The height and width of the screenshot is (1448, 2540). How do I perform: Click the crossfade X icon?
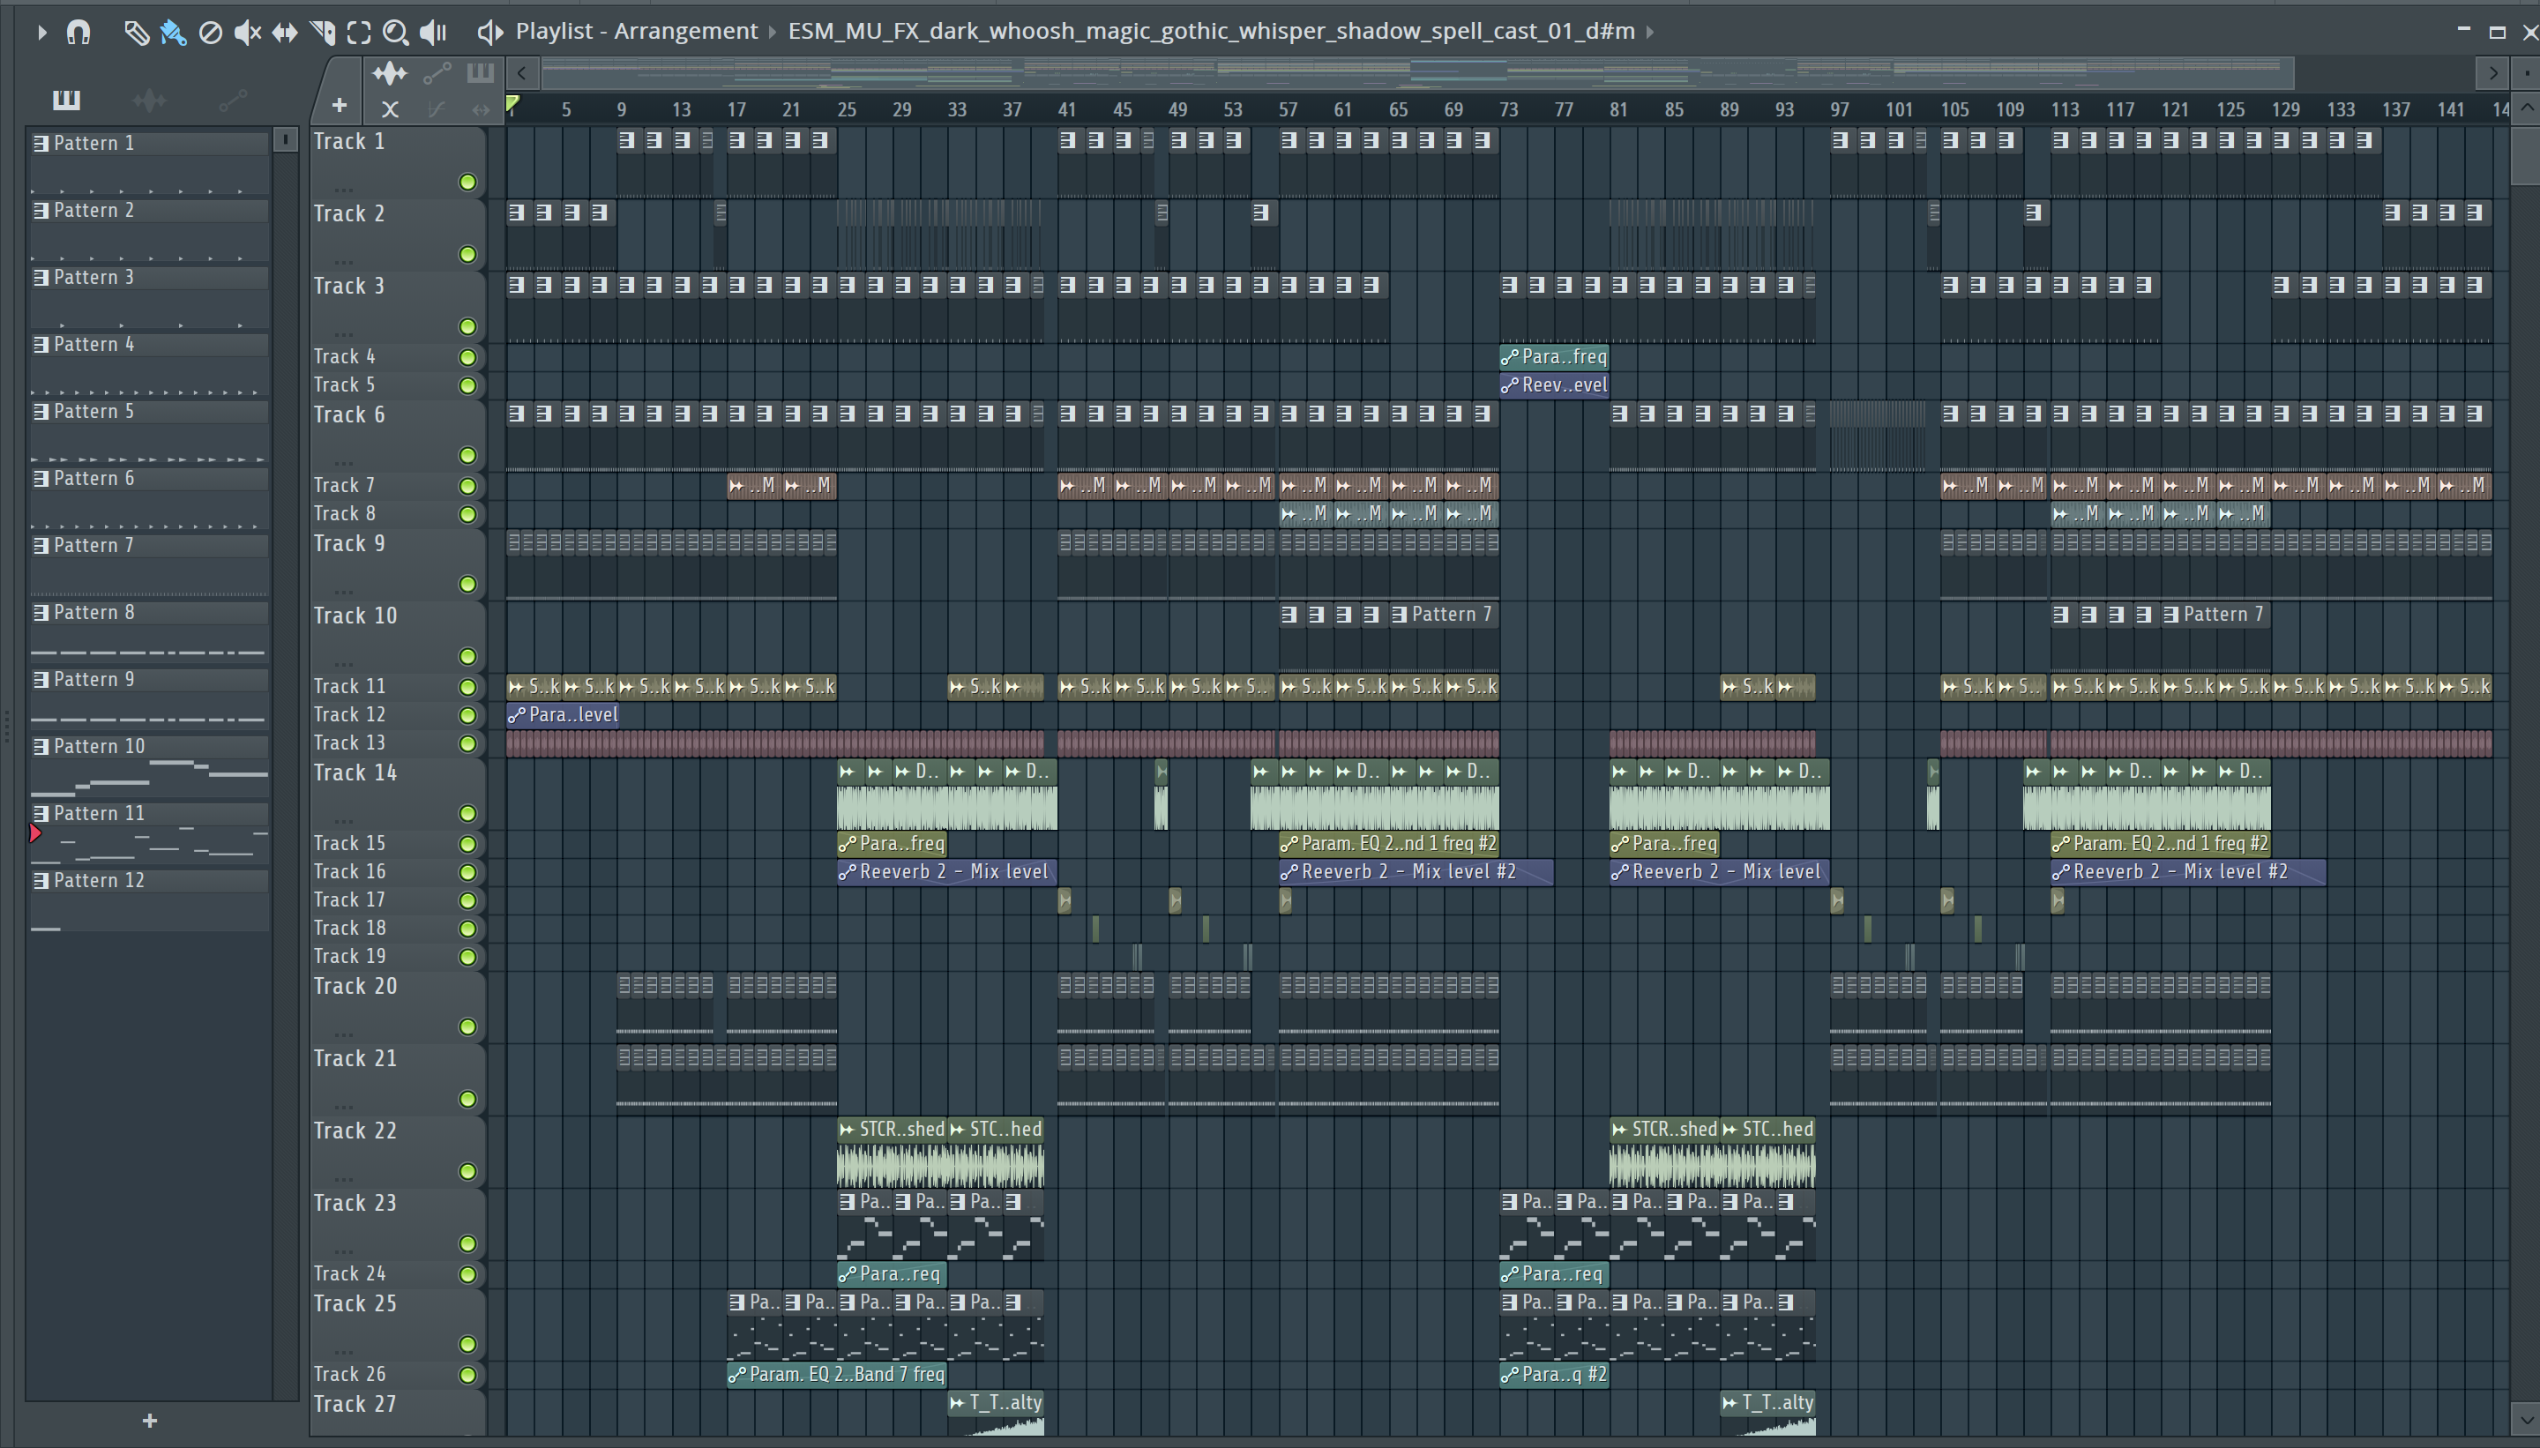[x=390, y=109]
